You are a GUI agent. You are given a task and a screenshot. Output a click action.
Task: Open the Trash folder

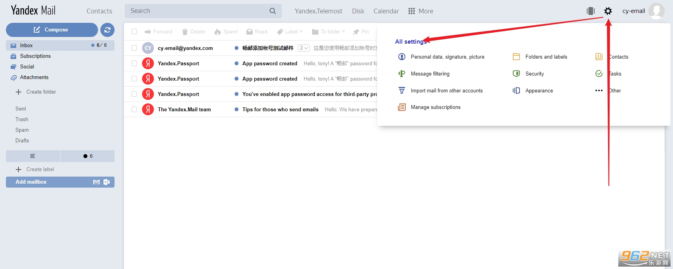(x=22, y=119)
